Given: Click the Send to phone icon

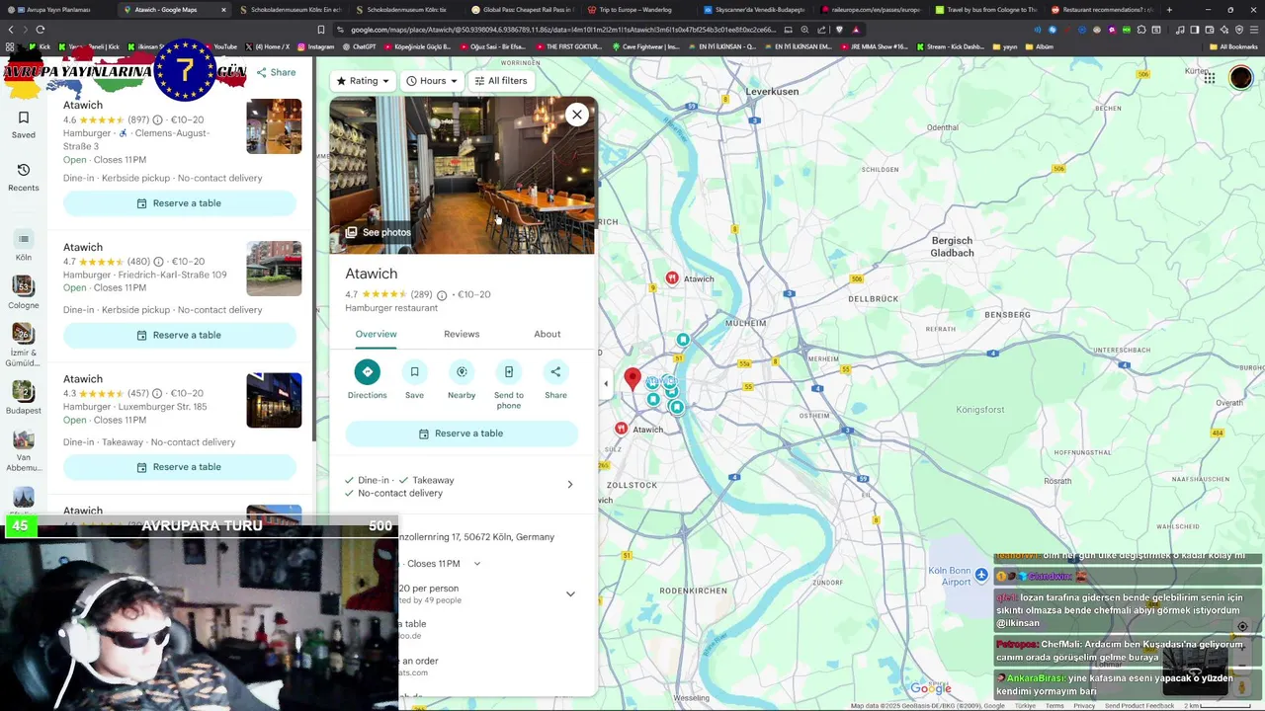Looking at the screenshot, I should click(x=509, y=372).
